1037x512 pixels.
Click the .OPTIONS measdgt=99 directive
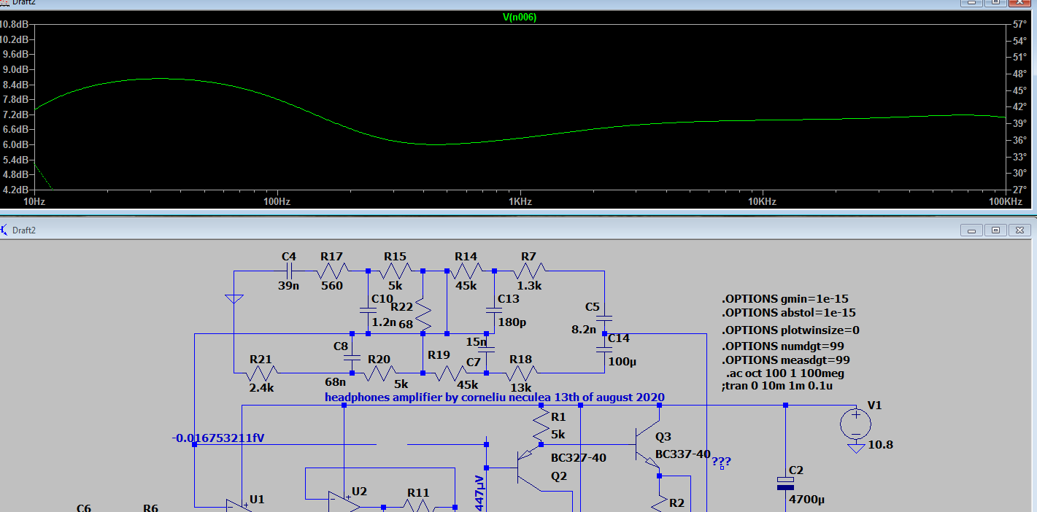tap(786, 360)
